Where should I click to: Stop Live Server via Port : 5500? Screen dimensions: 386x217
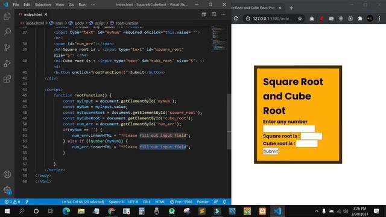181,202
